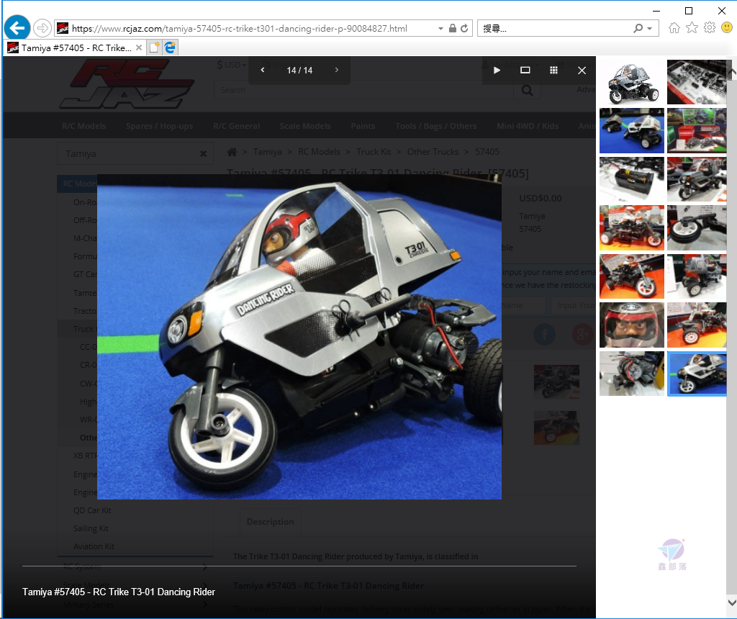Open the browser Tools gear icon
Image resolution: width=737 pixels, height=619 pixels.
coord(709,28)
